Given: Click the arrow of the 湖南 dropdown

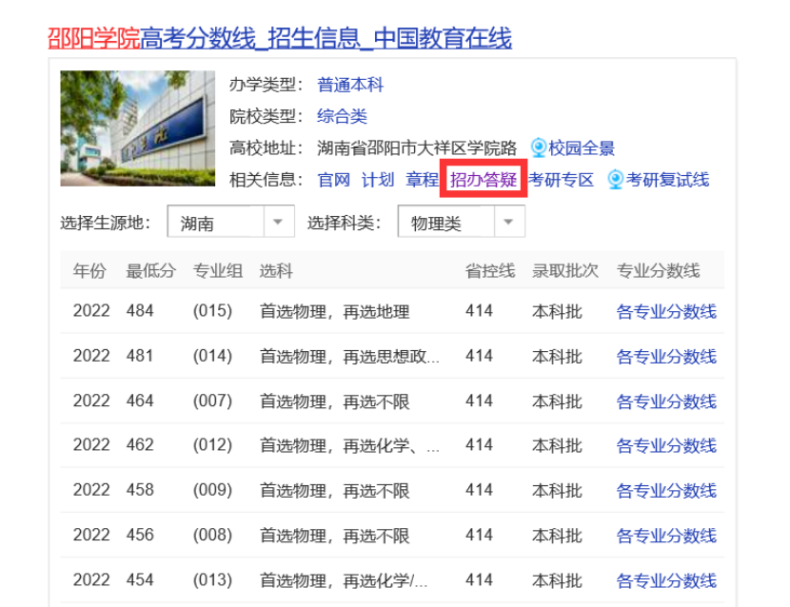Looking at the screenshot, I should [x=278, y=222].
